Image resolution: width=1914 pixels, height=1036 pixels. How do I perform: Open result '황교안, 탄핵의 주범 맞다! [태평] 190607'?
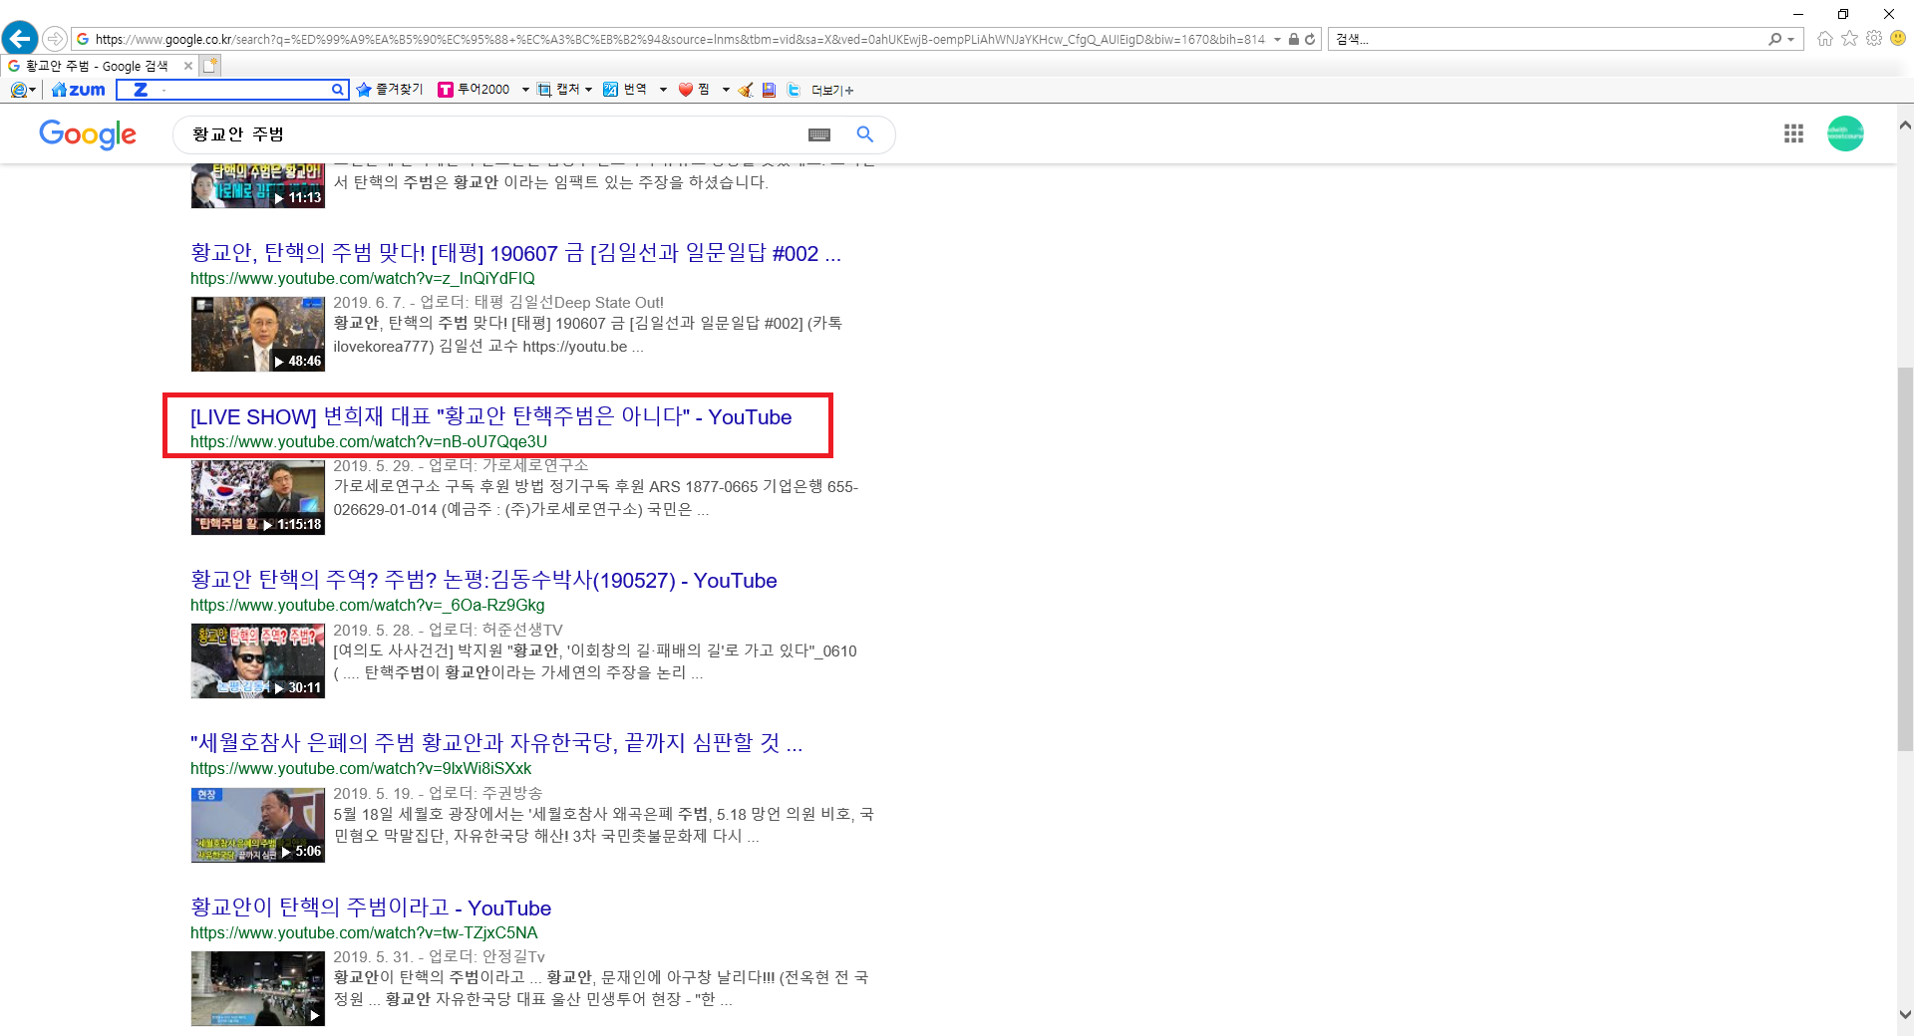click(515, 253)
